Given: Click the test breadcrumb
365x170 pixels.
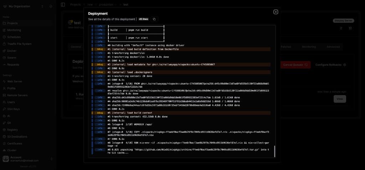Looking at the screenshot, I should [126, 5].
